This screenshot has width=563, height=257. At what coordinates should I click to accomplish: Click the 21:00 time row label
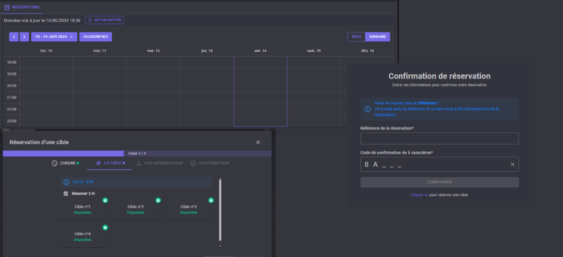[x=12, y=98]
